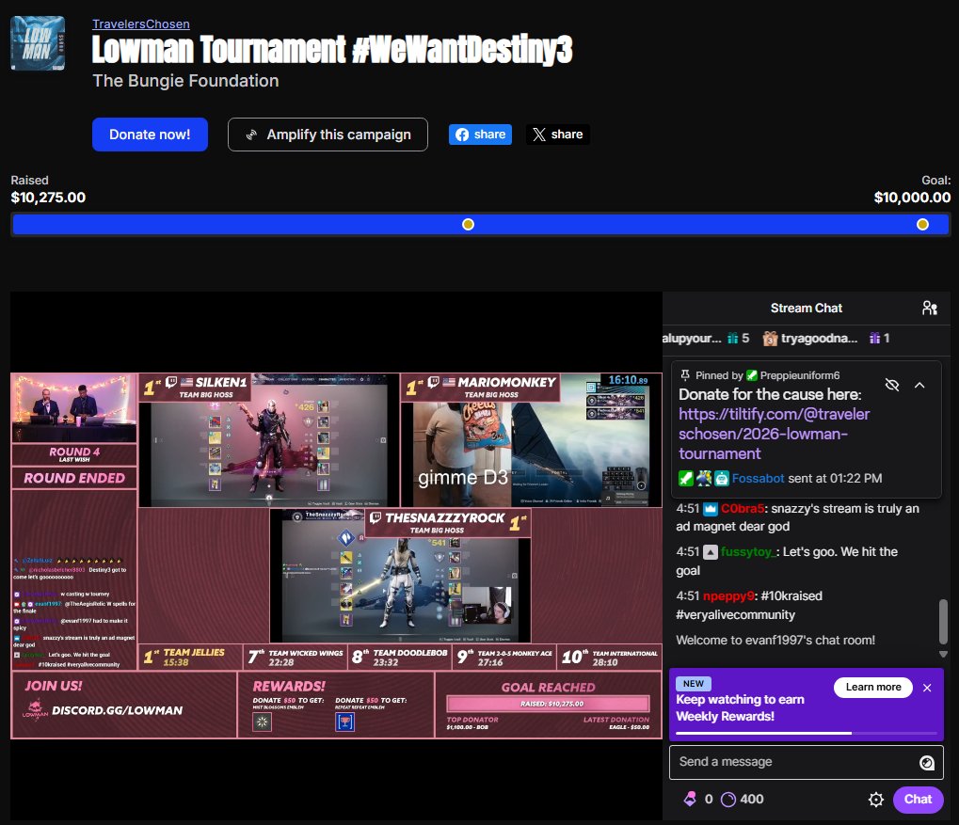Viewport: 959px width, 825px height.
Task: Dismiss the Weekly Rewards banner
Action: click(x=927, y=688)
